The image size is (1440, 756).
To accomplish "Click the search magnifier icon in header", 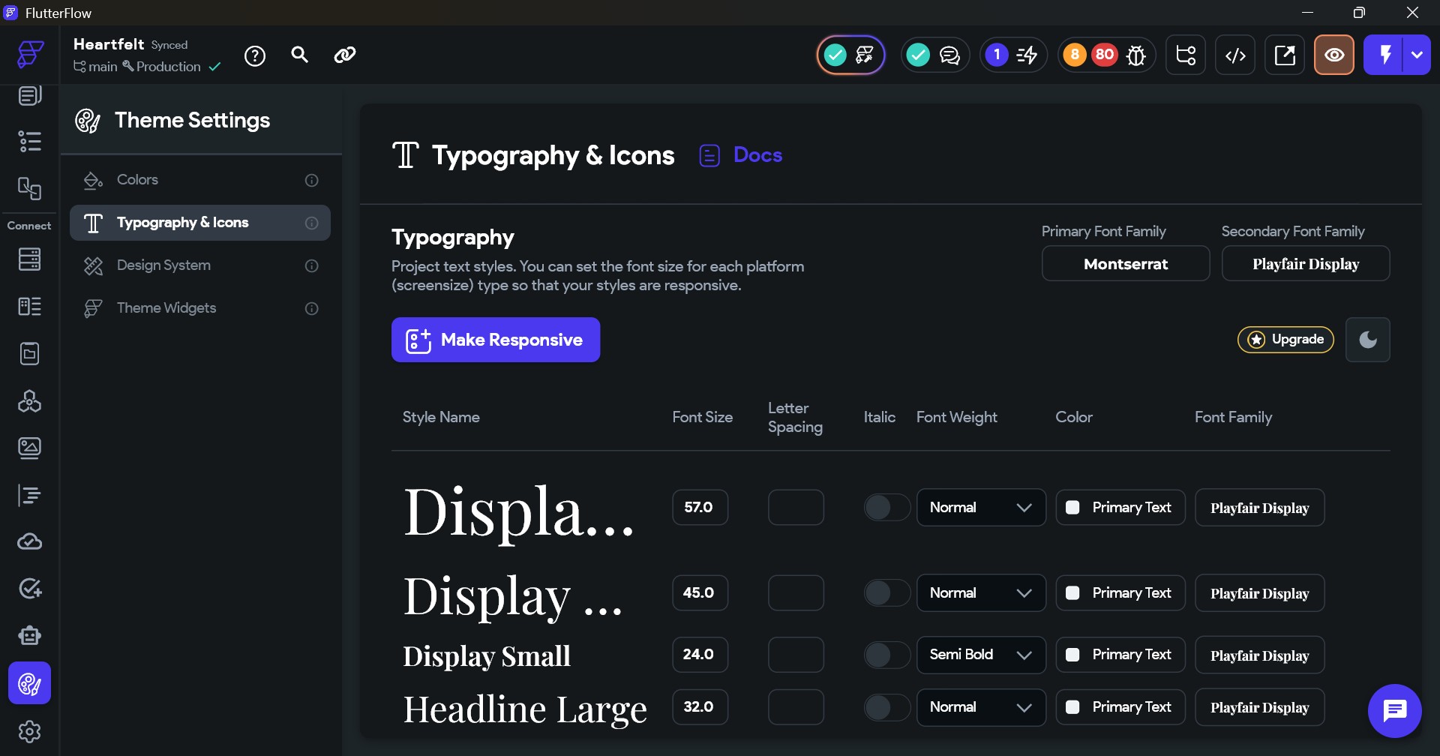I will (x=300, y=55).
